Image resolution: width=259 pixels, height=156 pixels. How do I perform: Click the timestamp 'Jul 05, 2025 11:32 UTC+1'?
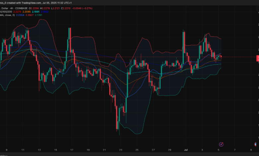click(x=57, y=3)
